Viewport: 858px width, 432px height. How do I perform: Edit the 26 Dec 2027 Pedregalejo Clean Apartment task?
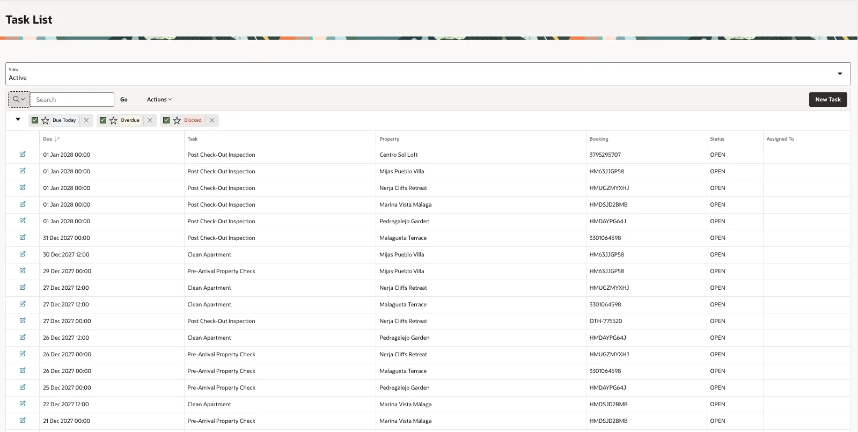tap(23, 338)
